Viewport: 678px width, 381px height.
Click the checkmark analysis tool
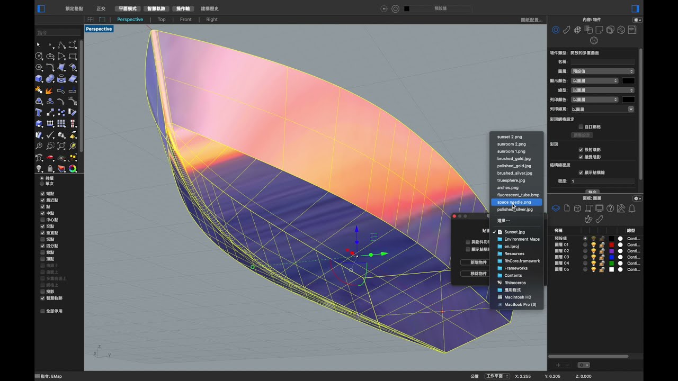[x=50, y=135]
